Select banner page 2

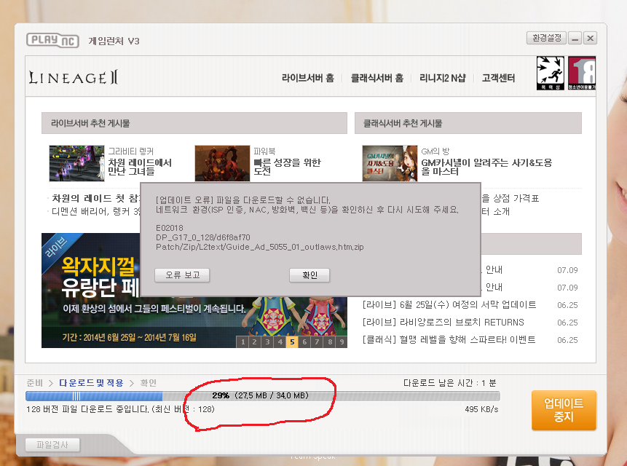[x=254, y=341]
